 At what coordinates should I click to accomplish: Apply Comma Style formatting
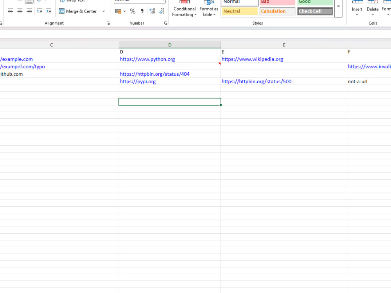(x=142, y=11)
